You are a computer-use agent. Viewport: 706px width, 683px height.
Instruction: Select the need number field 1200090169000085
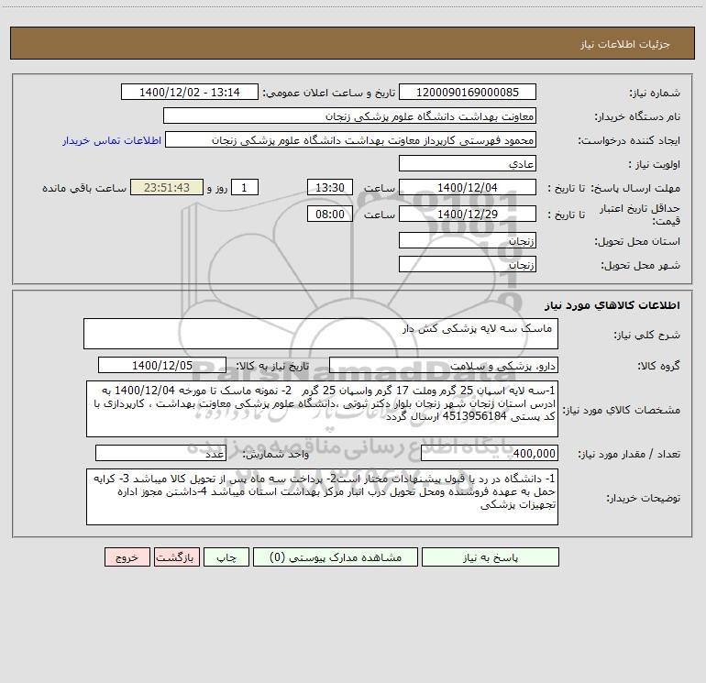(x=468, y=93)
